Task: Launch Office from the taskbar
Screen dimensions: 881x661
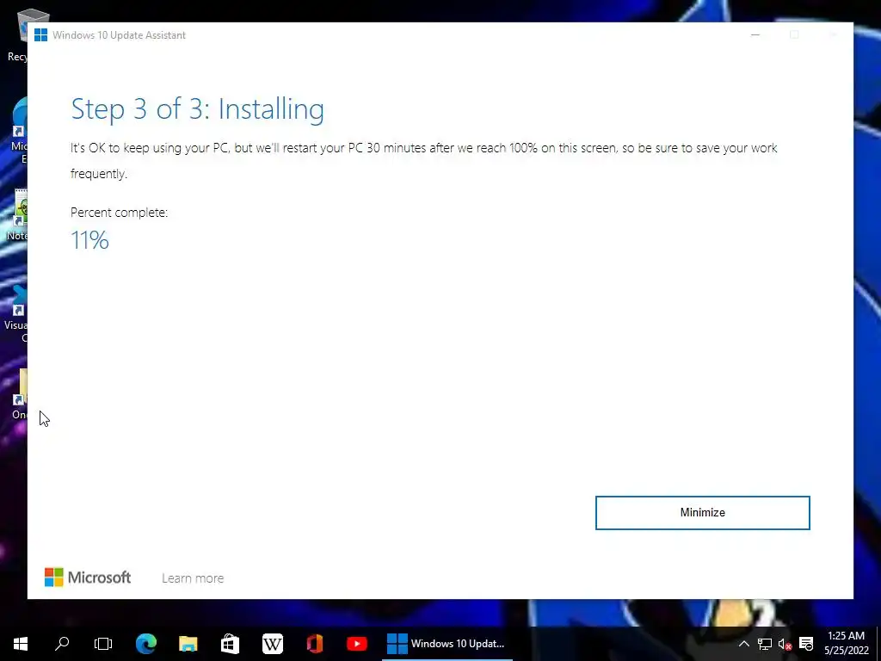Action: point(315,644)
